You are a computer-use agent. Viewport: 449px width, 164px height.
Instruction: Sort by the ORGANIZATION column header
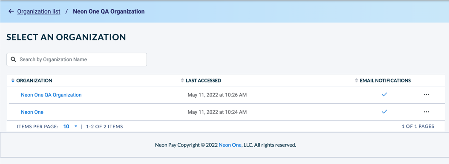34,81
